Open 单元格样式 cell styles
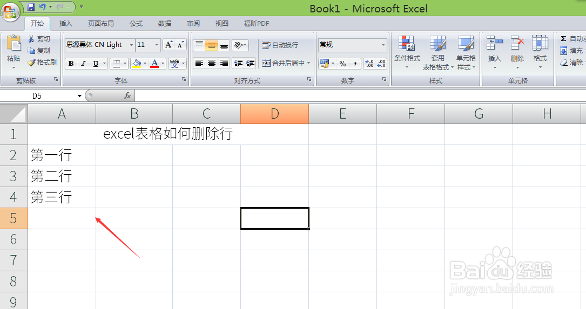Screen dimensions: 586x309 click(x=466, y=52)
